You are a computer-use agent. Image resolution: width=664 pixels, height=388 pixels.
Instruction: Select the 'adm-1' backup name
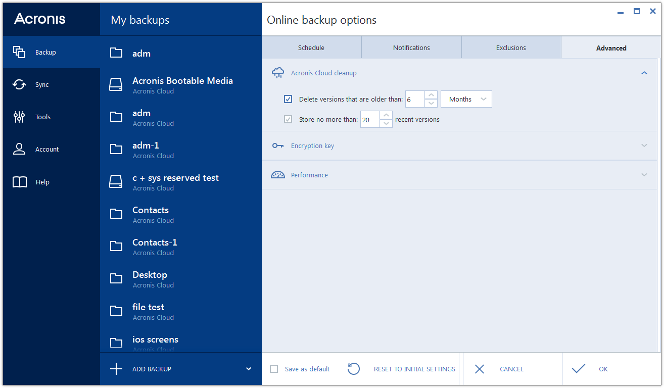tap(146, 145)
